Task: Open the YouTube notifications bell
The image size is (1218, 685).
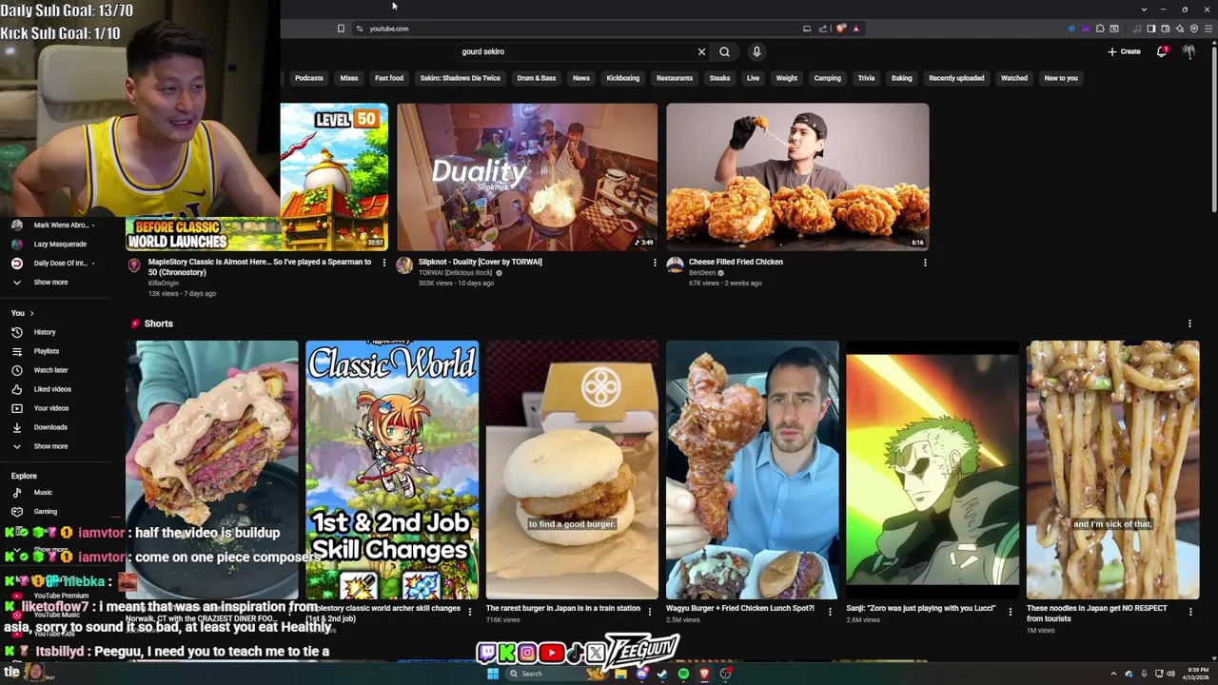Action: (x=1161, y=51)
